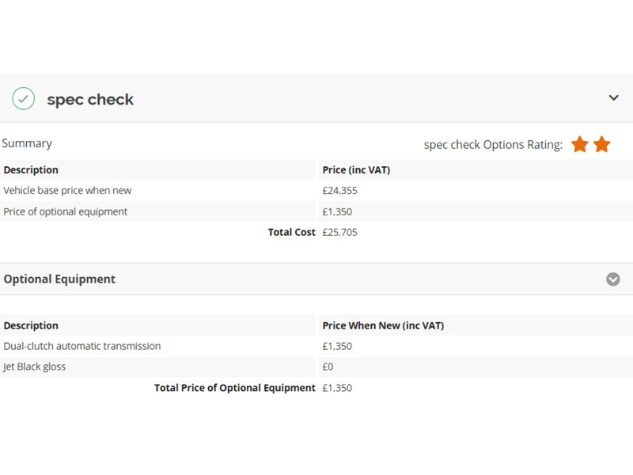
Task: Click the Optional Equipment header bar
Action: coord(316,279)
